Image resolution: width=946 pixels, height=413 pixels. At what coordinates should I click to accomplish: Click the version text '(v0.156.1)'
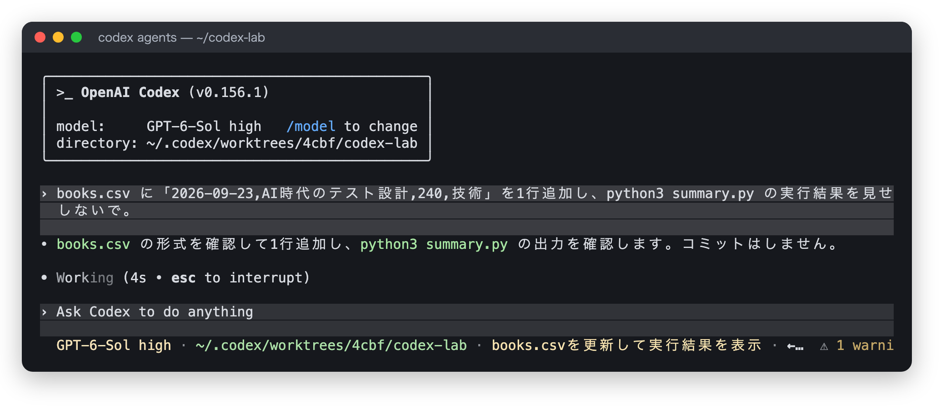pos(229,93)
